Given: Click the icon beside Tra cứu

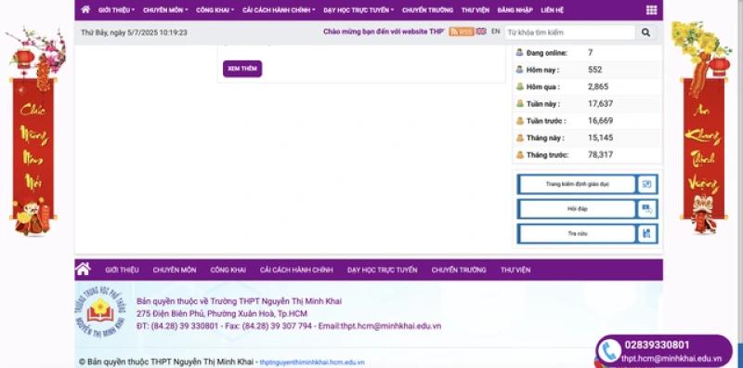Looking at the screenshot, I should coord(646,233).
